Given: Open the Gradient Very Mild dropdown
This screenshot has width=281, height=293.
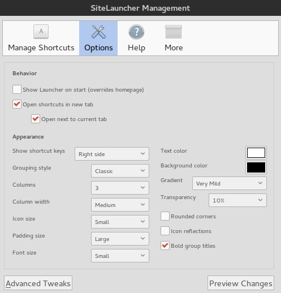Looking at the screenshot, I should [x=230, y=183].
